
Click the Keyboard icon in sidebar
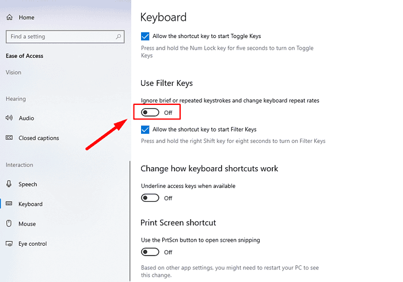tap(9, 204)
